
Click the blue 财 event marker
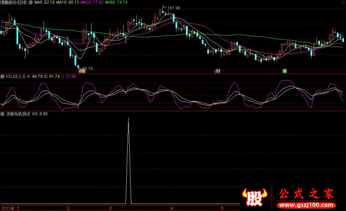tap(218, 71)
